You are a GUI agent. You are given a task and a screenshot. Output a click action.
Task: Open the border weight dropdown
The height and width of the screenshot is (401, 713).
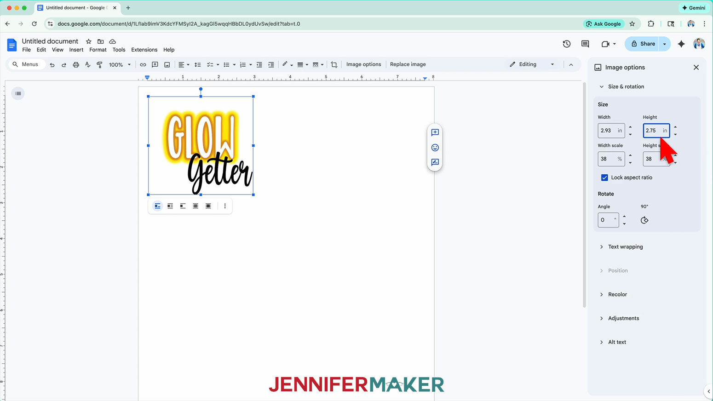[x=302, y=65]
